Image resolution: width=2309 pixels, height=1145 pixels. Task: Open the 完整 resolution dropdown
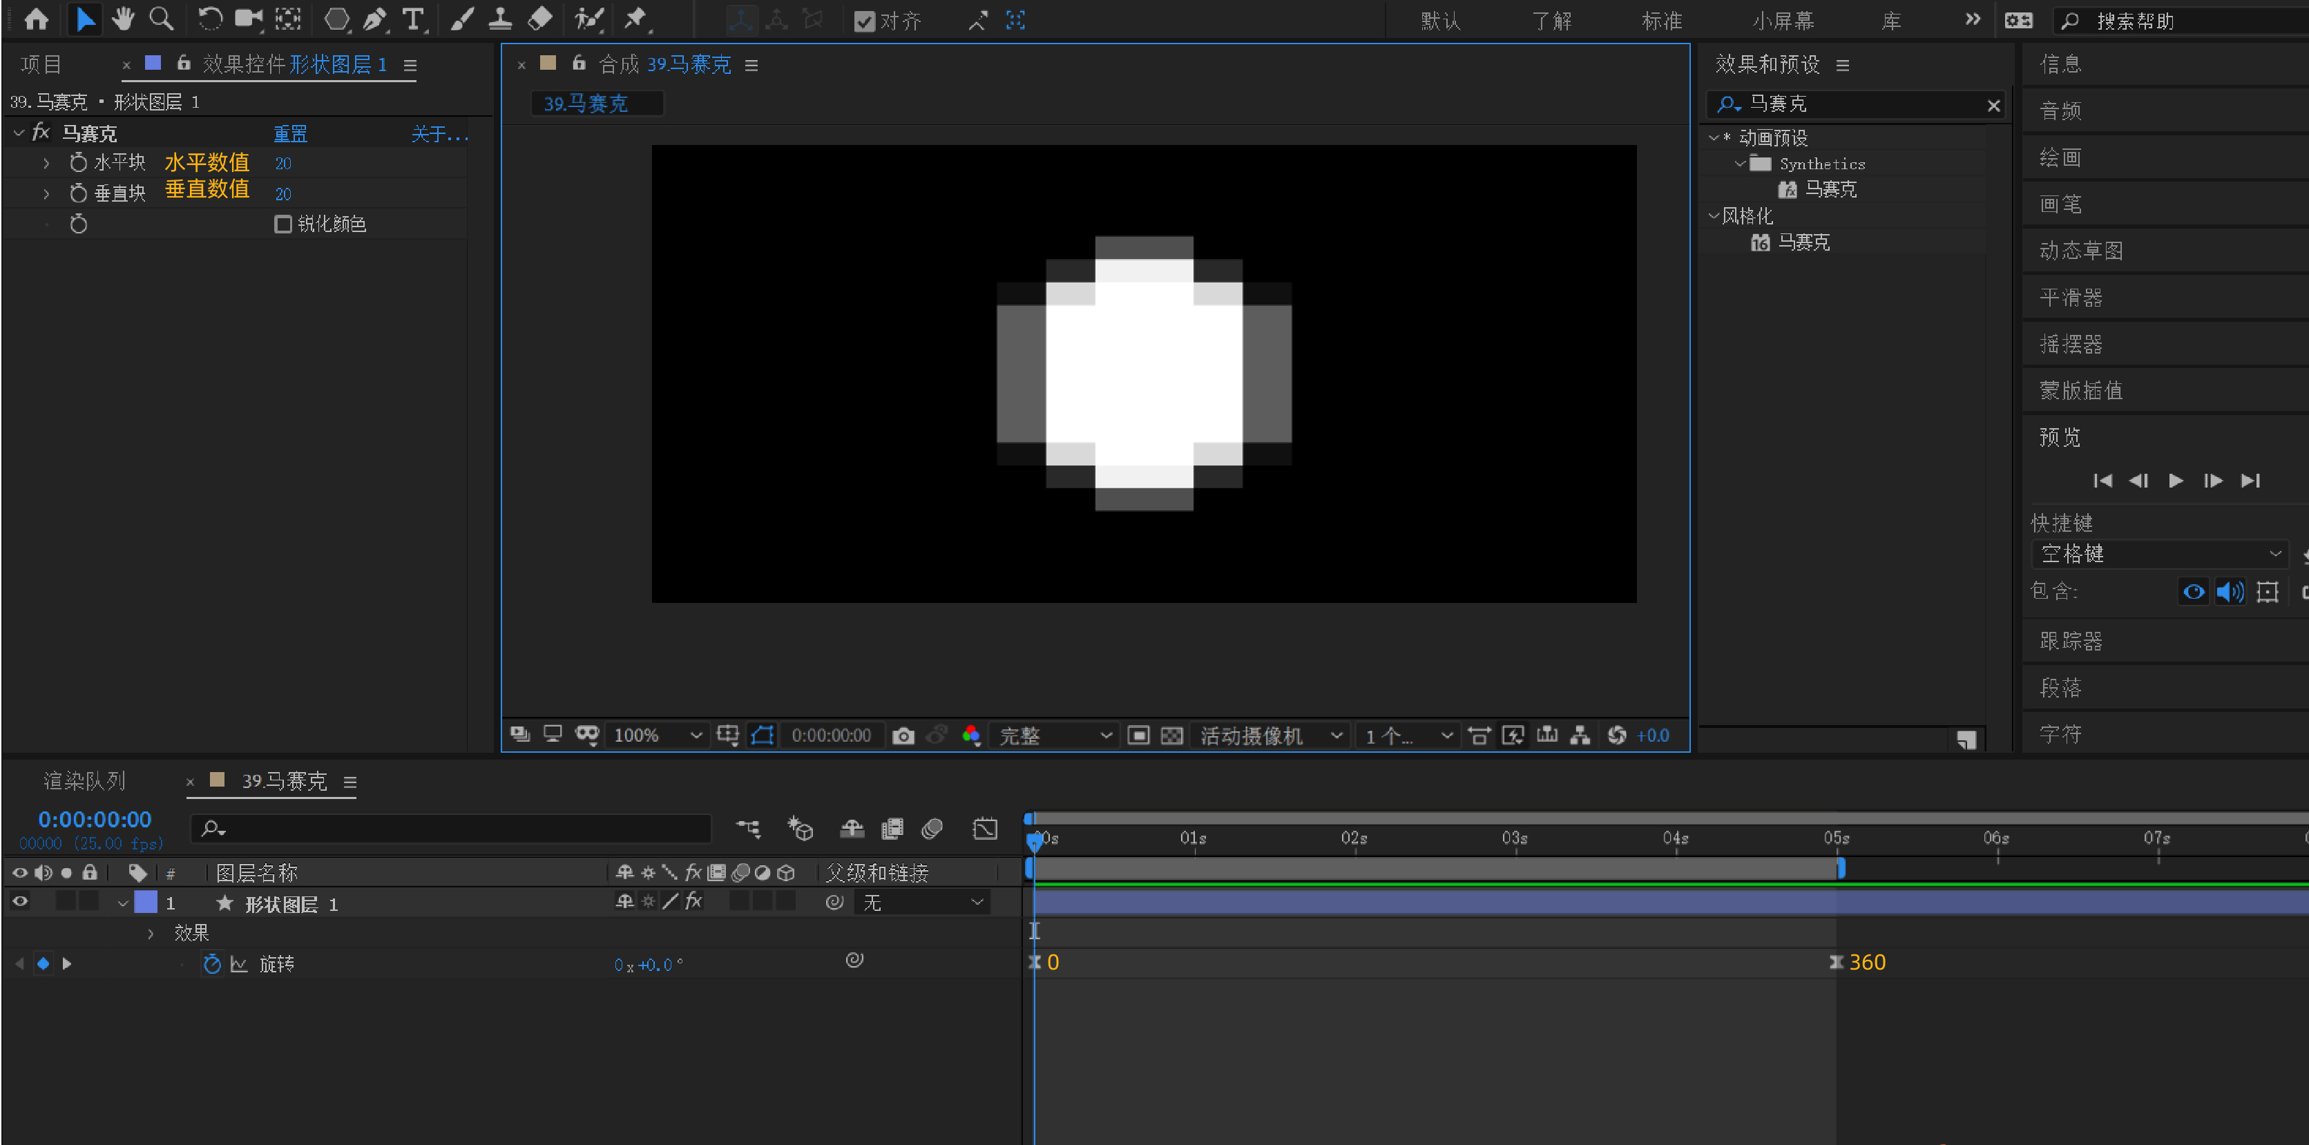point(1054,735)
